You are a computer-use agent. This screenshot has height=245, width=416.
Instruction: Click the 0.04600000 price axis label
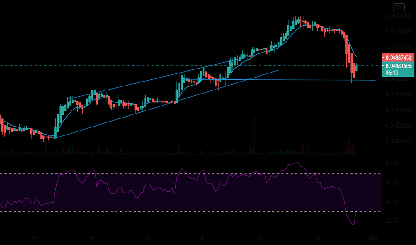pos(399,110)
